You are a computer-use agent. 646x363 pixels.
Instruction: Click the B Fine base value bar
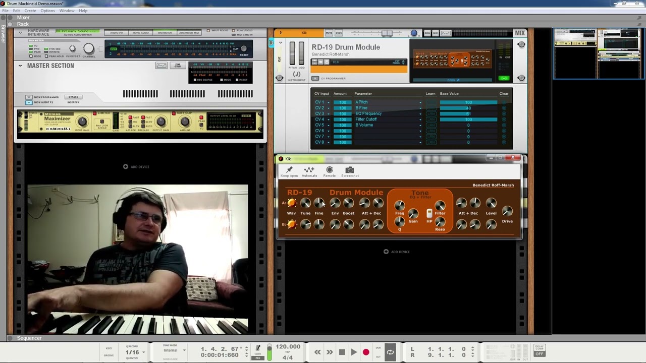coord(468,108)
